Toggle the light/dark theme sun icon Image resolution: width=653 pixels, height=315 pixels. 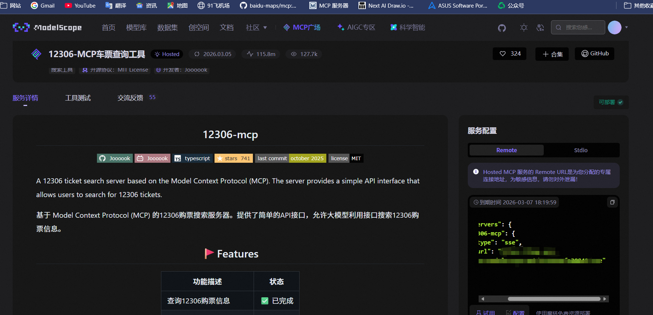[523, 27]
